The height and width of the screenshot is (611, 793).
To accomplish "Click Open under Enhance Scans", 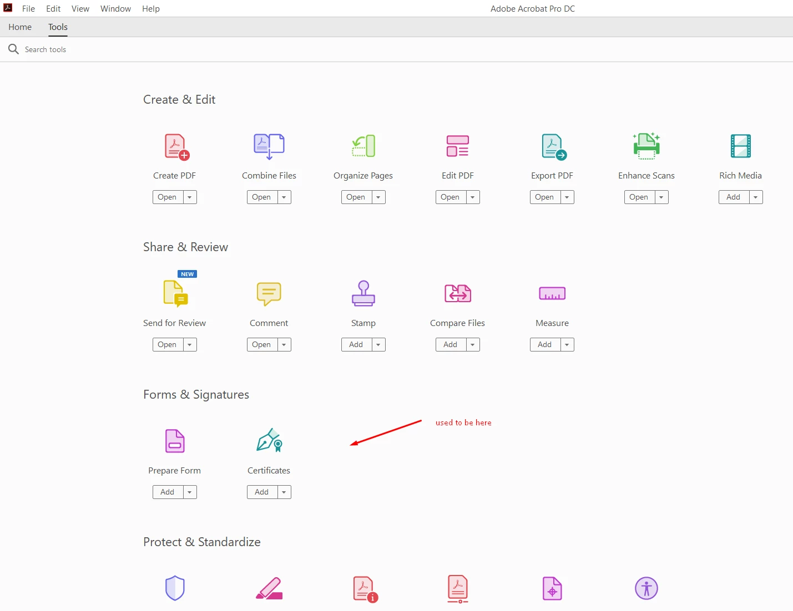I will [639, 197].
